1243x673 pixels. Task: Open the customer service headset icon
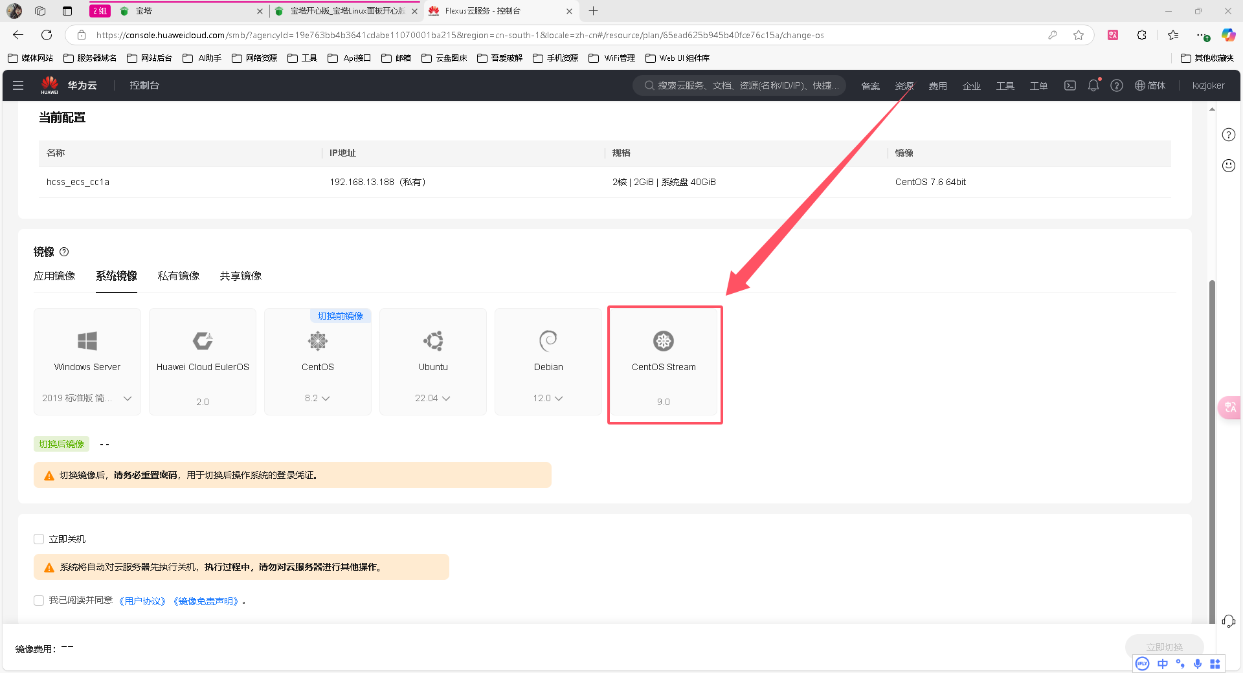click(1229, 621)
